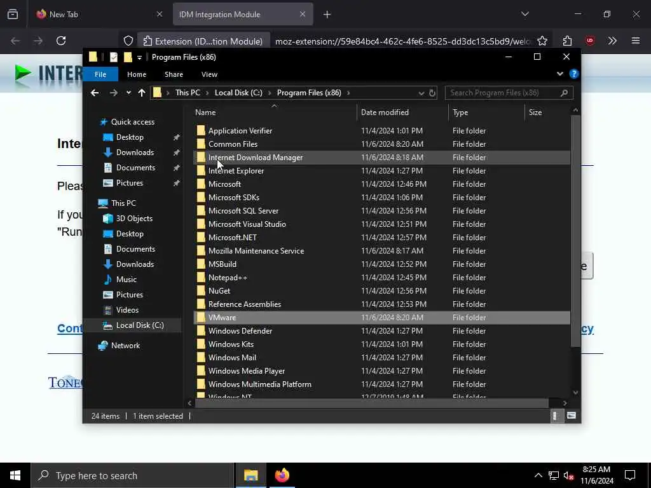Open a new Firefox tab with plus button

(327, 15)
